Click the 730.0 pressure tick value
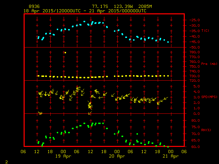Screen dimensions: 219x164 point(195,76)
